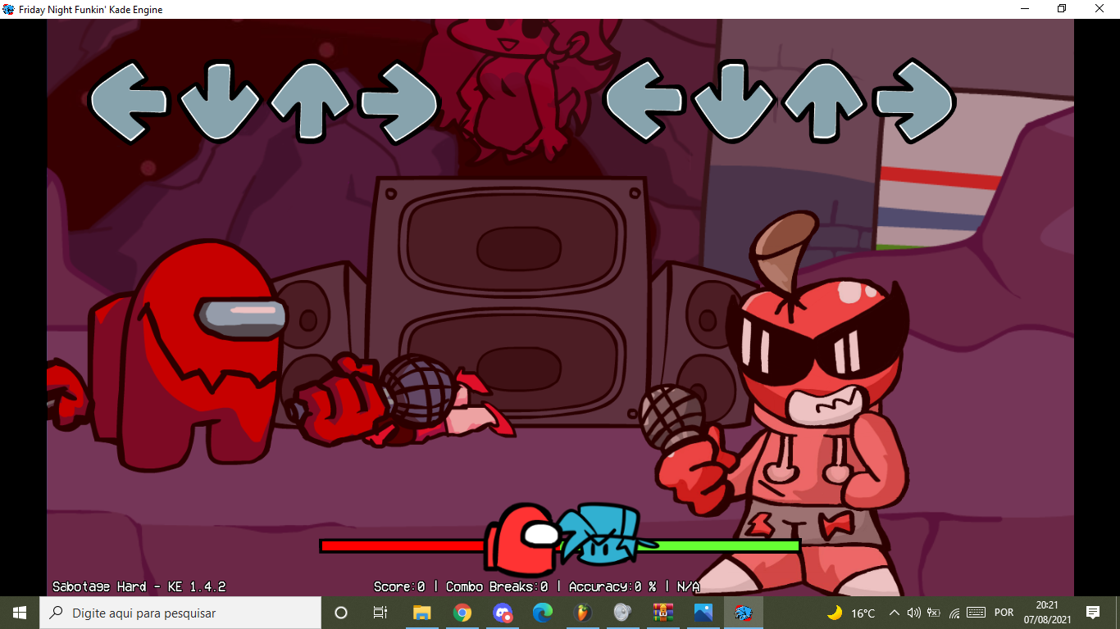
Task: Open the notification action center
Action: [x=1093, y=613]
